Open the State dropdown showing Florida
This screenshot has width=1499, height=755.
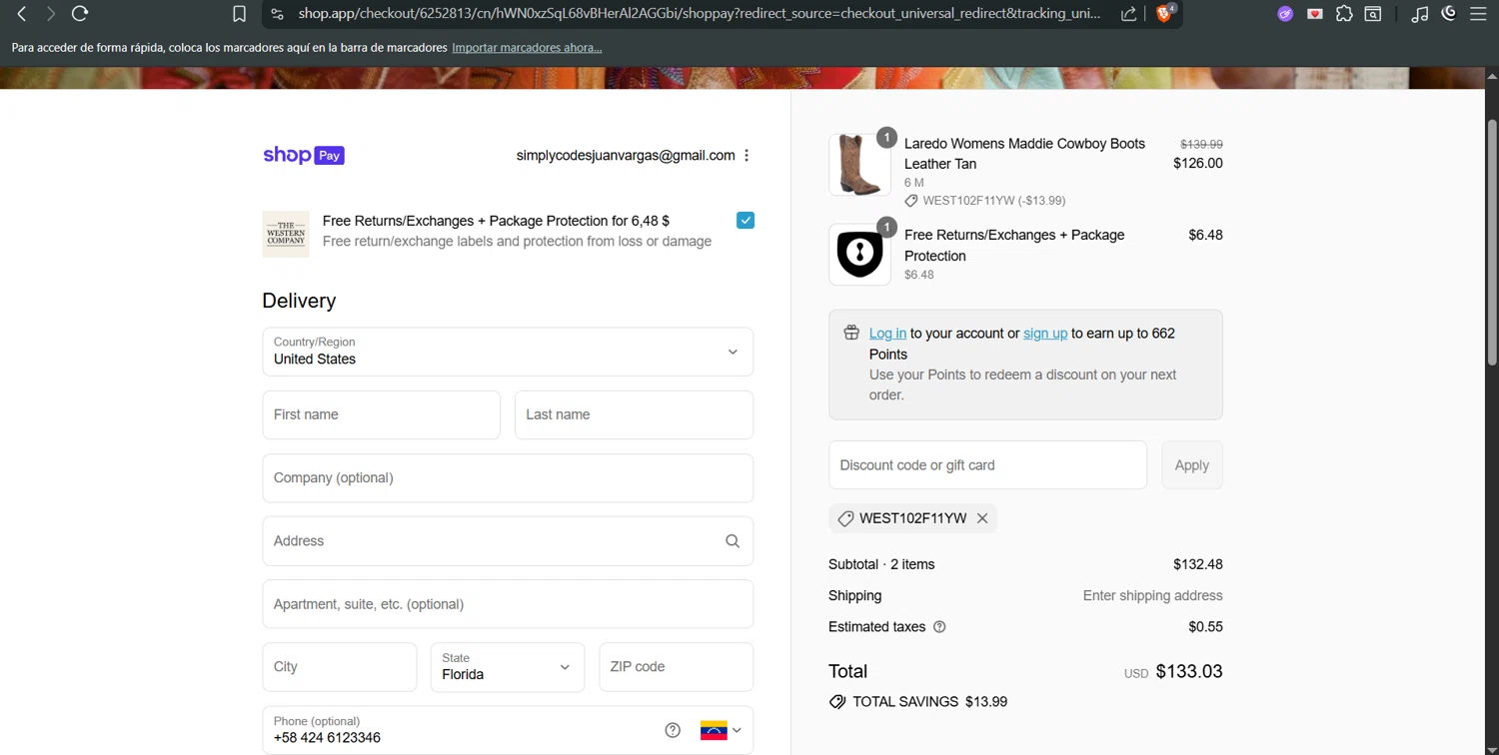point(508,667)
